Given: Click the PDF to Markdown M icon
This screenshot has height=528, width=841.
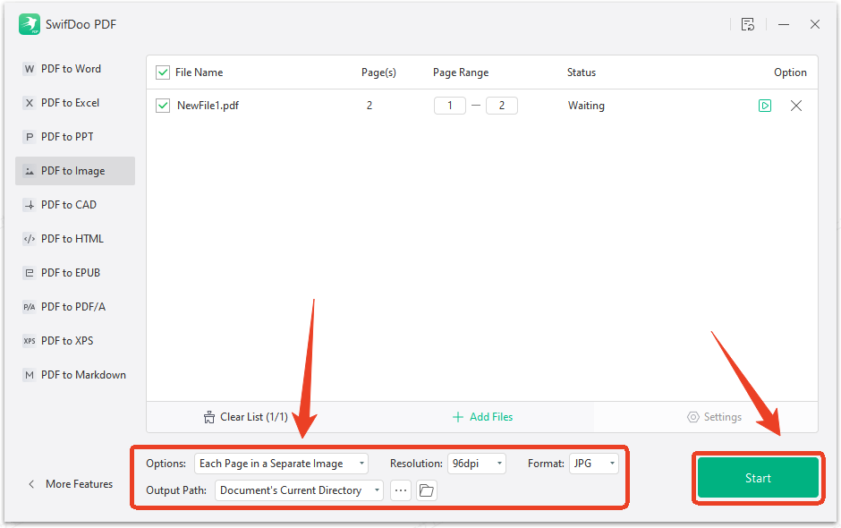Looking at the screenshot, I should click(x=30, y=375).
